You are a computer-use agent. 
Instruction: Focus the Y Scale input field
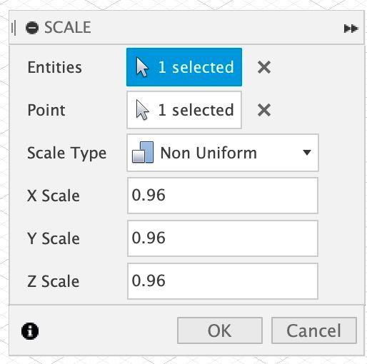coord(223,238)
